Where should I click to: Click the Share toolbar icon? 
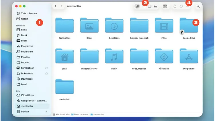pos(175,6)
